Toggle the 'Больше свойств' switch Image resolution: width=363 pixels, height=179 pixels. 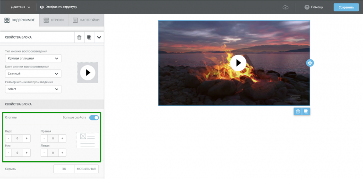tap(94, 118)
